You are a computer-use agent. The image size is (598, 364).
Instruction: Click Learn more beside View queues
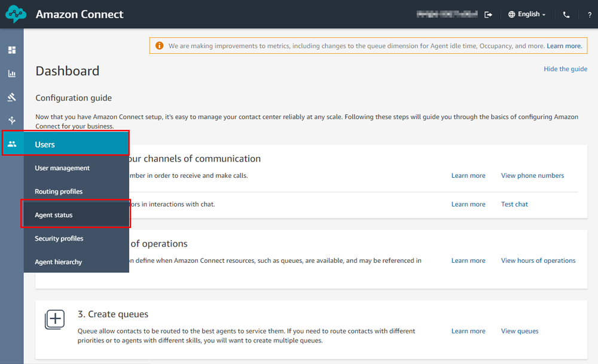coord(468,330)
